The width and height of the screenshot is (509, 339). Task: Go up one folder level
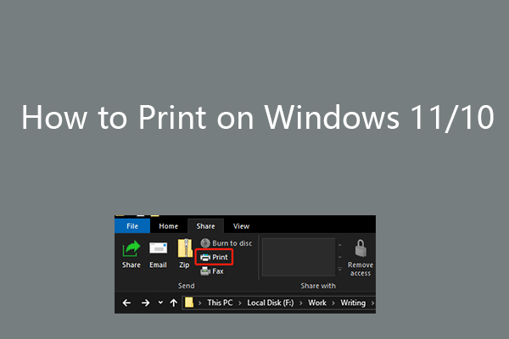click(174, 303)
